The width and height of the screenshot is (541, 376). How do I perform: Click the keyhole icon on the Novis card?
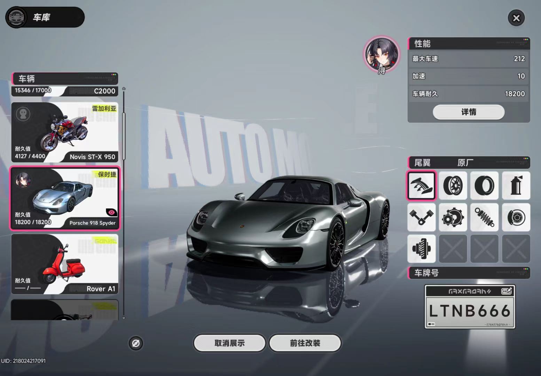tap(23, 114)
